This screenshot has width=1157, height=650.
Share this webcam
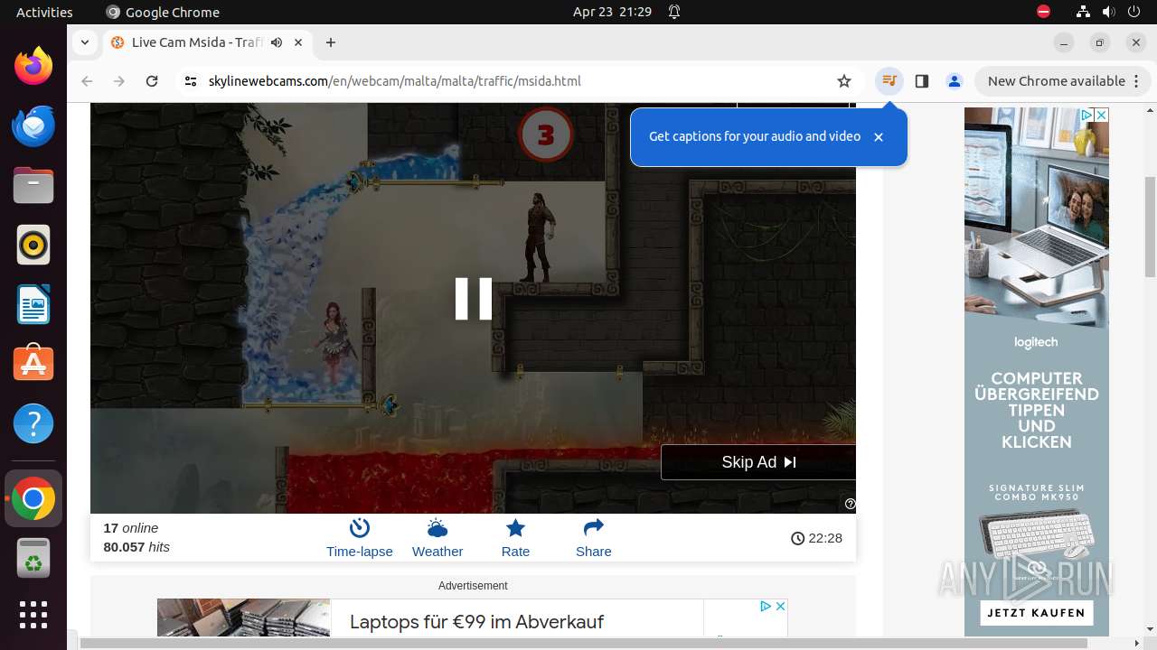coord(593,538)
